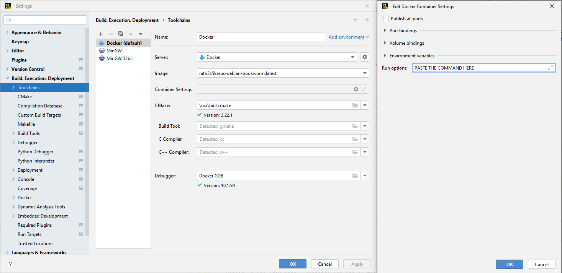Open C Compiler dropdown arrow
Image resolution: width=562 pixels, height=273 pixels.
(365, 139)
